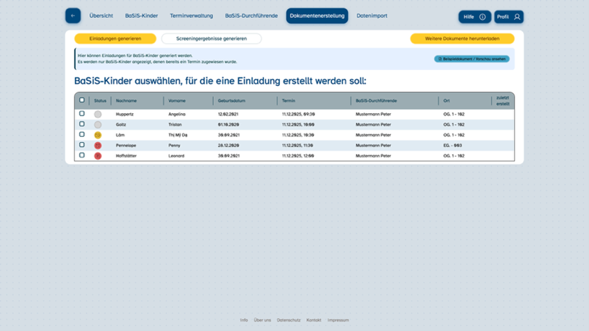This screenshot has width=589, height=331.
Task: Click the red status icon for Hoffstätter
Action: (98, 156)
